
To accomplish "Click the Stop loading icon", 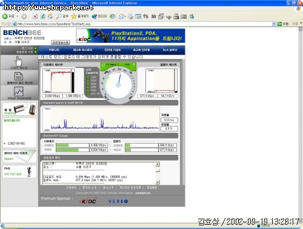I will click(35, 16).
